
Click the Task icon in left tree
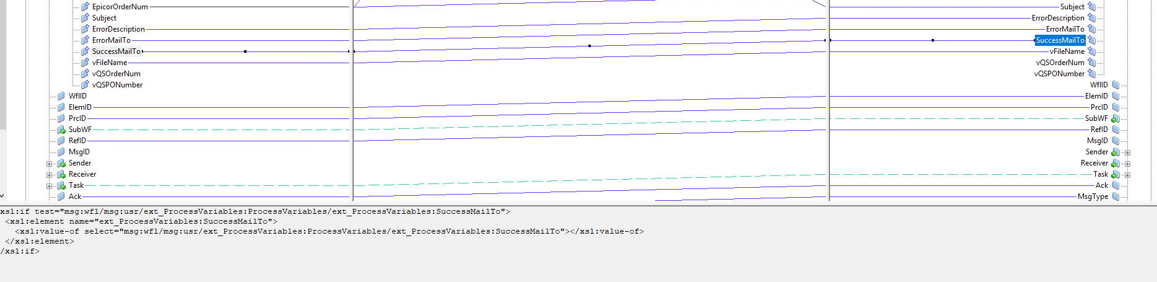pos(61,185)
